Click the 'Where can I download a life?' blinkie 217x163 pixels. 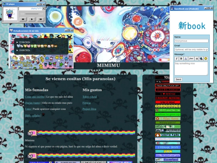click(168, 106)
